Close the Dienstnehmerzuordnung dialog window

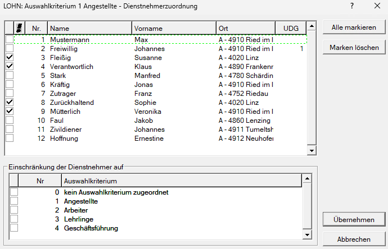[x=377, y=6]
